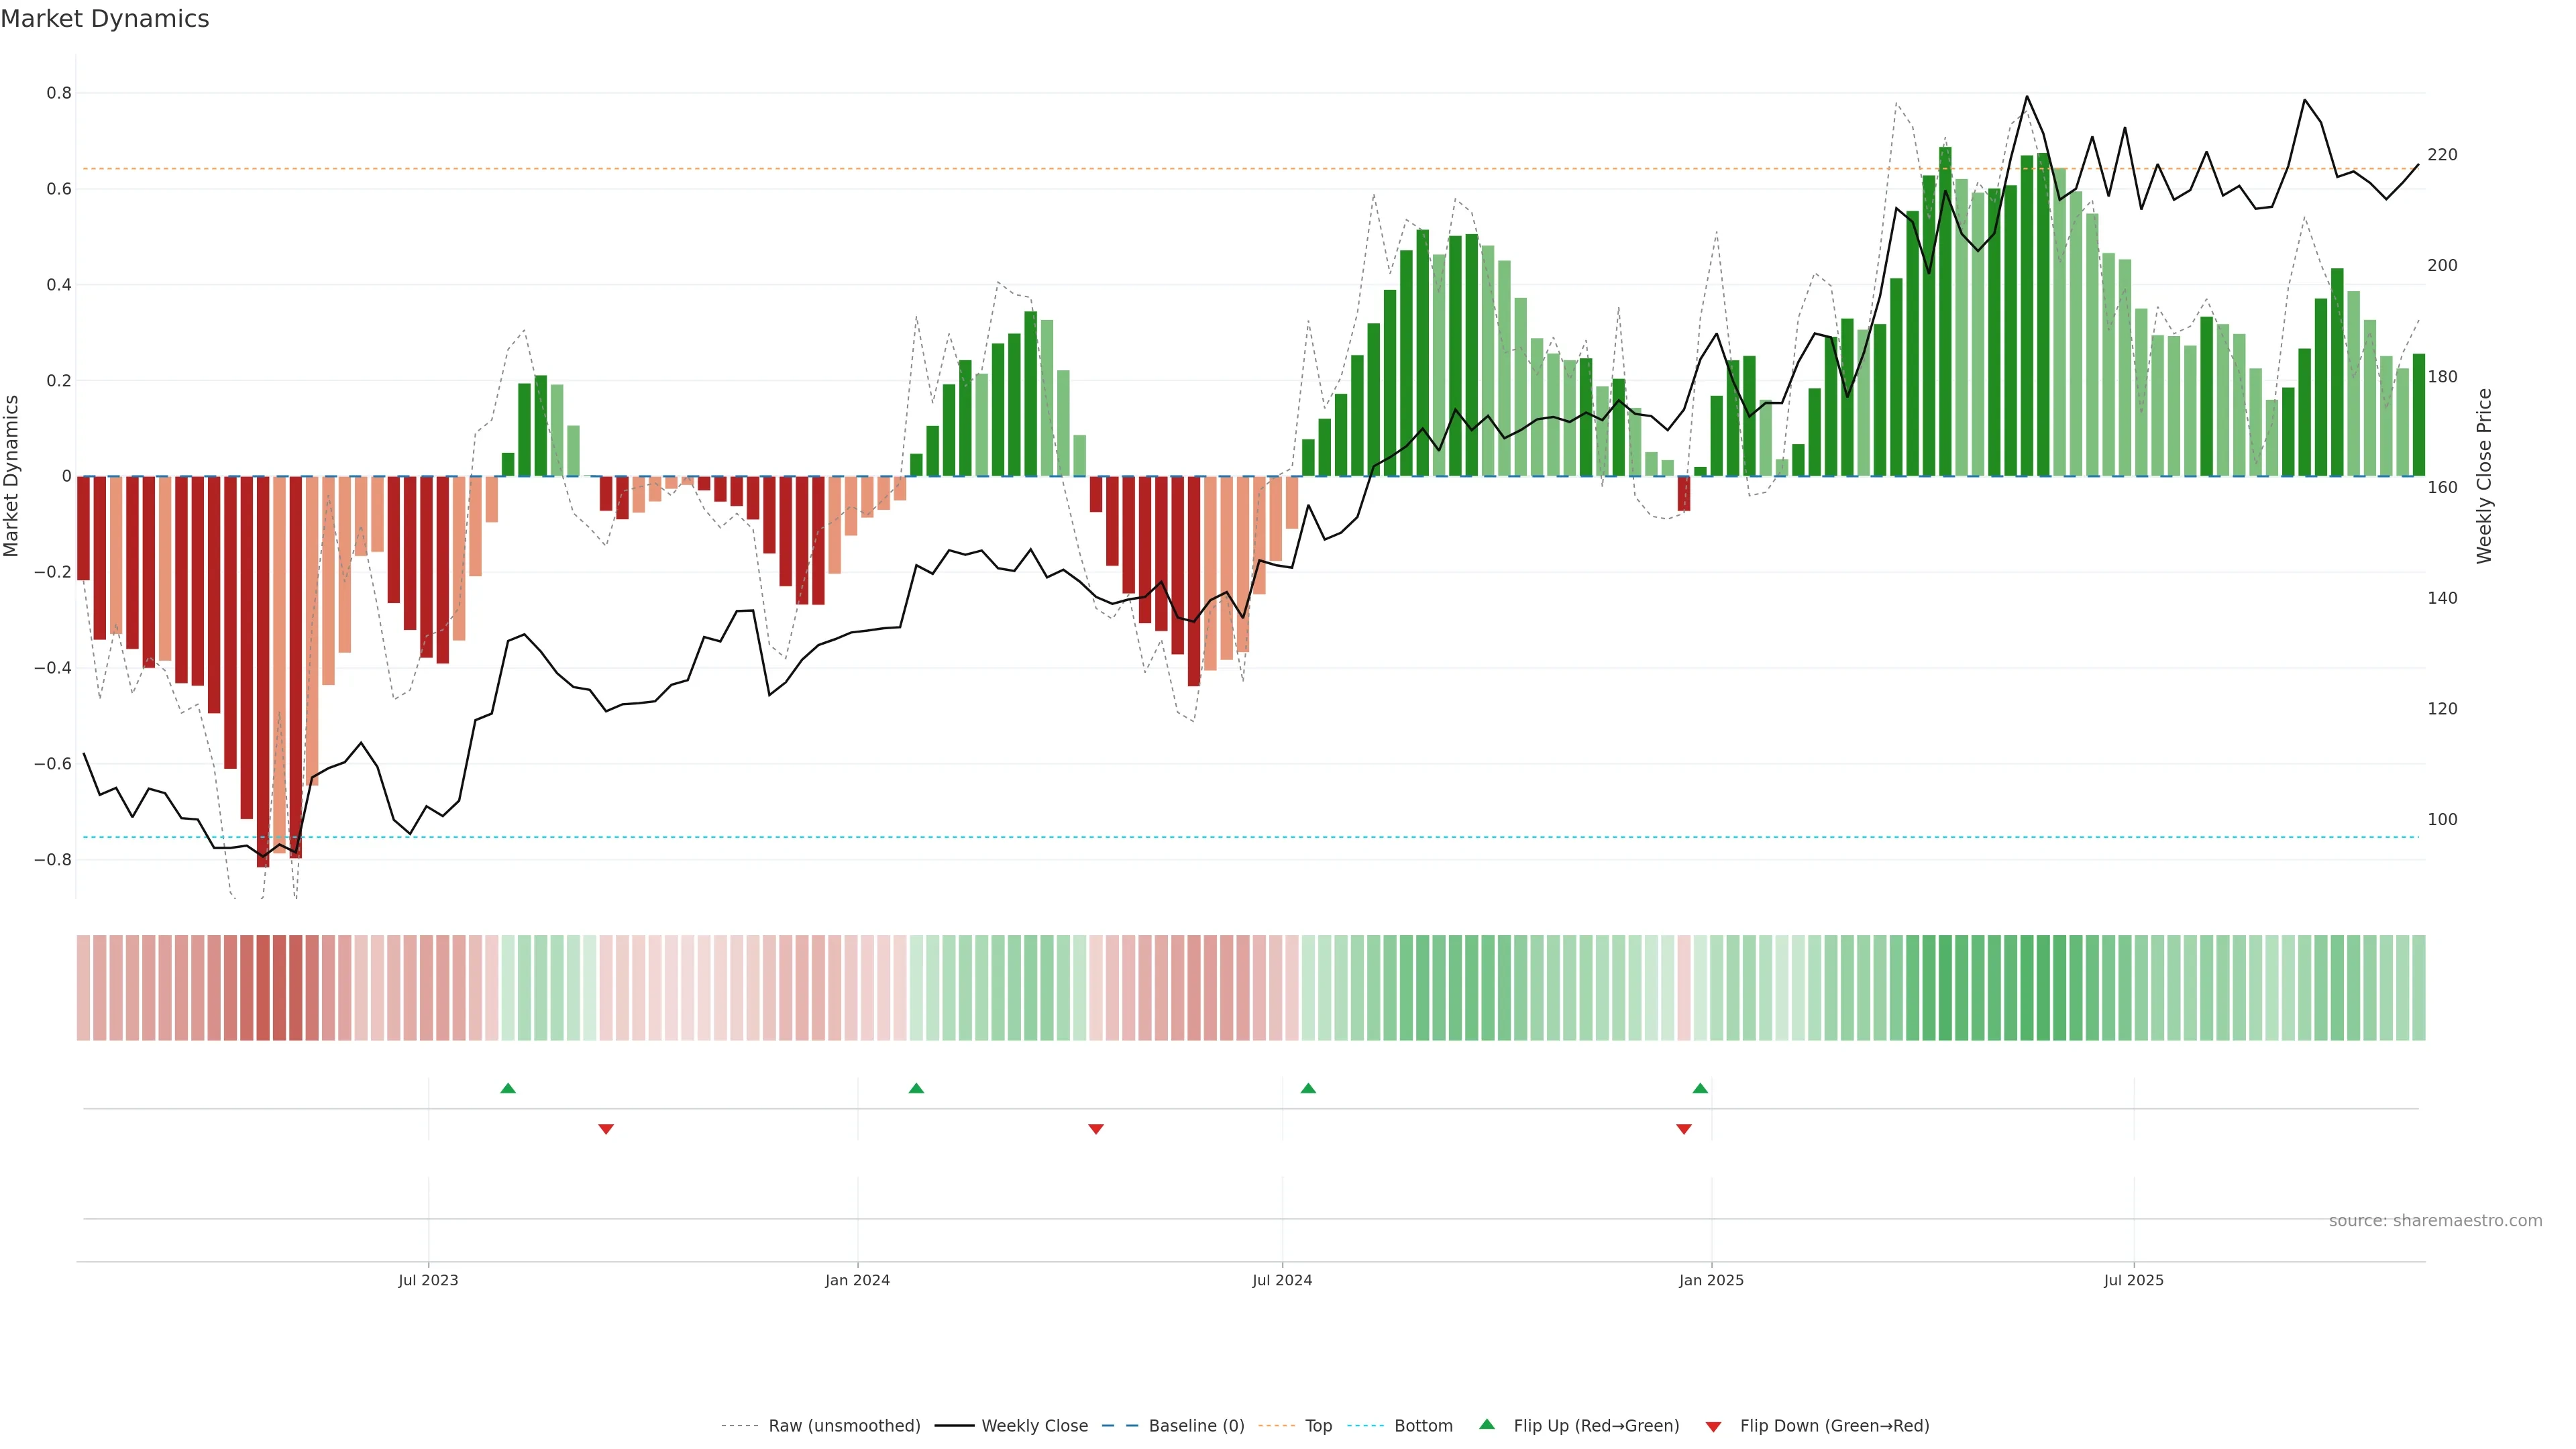Image resolution: width=2576 pixels, height=1449 pixels.
Task: Toggle the Flip Down (Green→Red) legend entry
Action: (x=1834, y=1426)
